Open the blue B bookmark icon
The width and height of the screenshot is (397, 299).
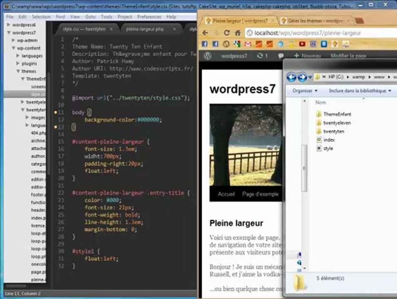pyautogui.click(x=324, y=44)
